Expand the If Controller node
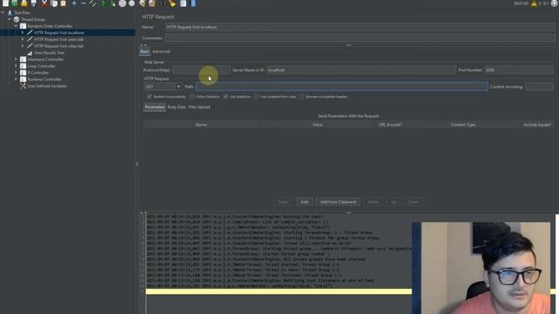Viewport: 559px width, 314px height. pyautogui.click(x=16, y=72)
